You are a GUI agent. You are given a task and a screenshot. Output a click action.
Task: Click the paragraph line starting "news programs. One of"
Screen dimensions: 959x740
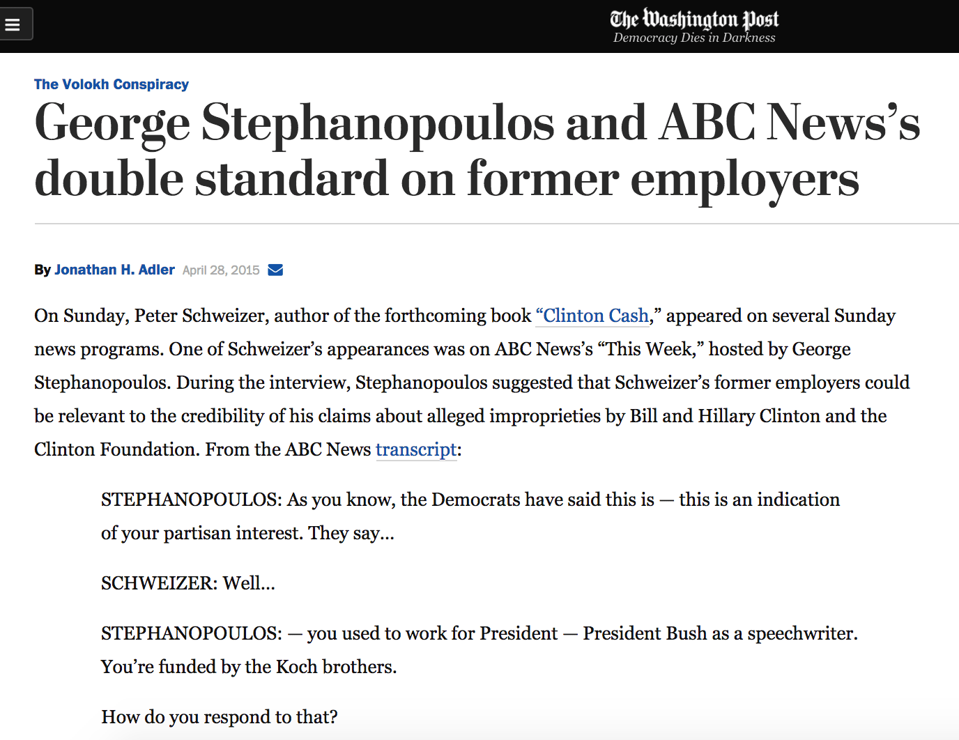coord(443,349)
